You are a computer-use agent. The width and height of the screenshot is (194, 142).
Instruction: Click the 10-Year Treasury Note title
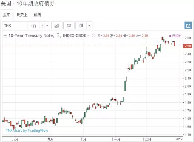(x=31, y=36)
